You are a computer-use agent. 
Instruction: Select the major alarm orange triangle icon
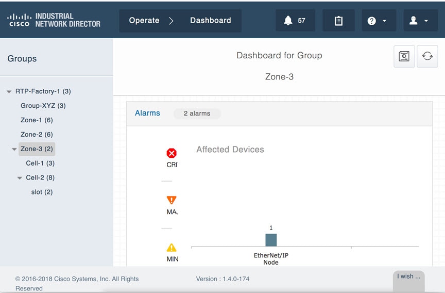pyautogui.click(x=172, y=200)
